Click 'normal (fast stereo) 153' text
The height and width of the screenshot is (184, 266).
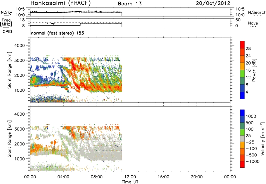(x=58, y=33)
